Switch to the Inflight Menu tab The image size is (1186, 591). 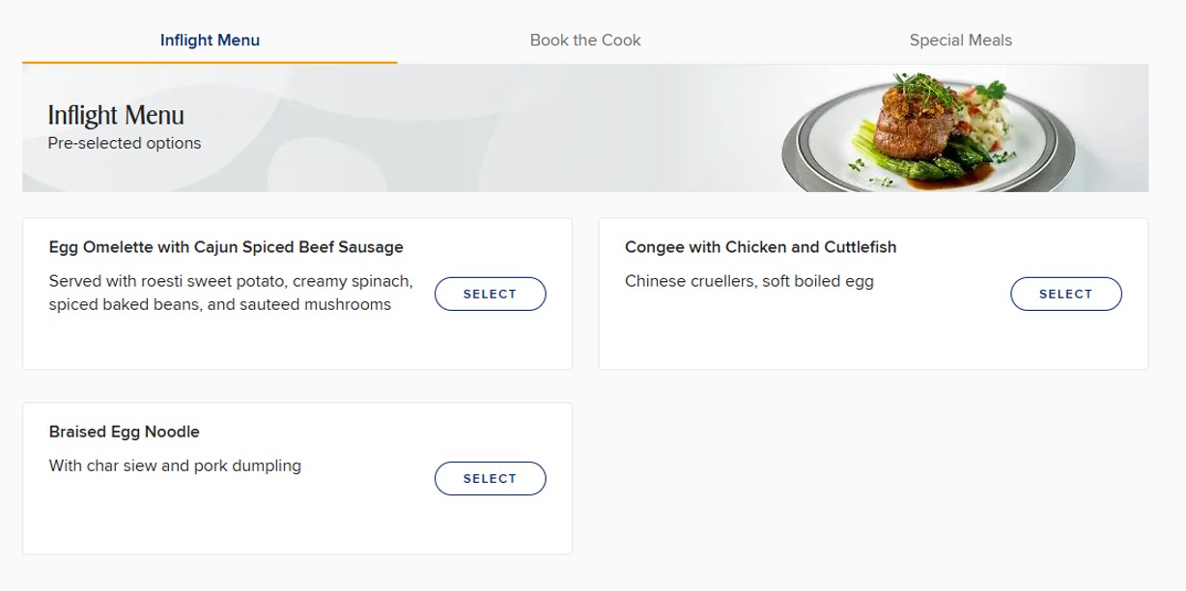pos(210,41)
